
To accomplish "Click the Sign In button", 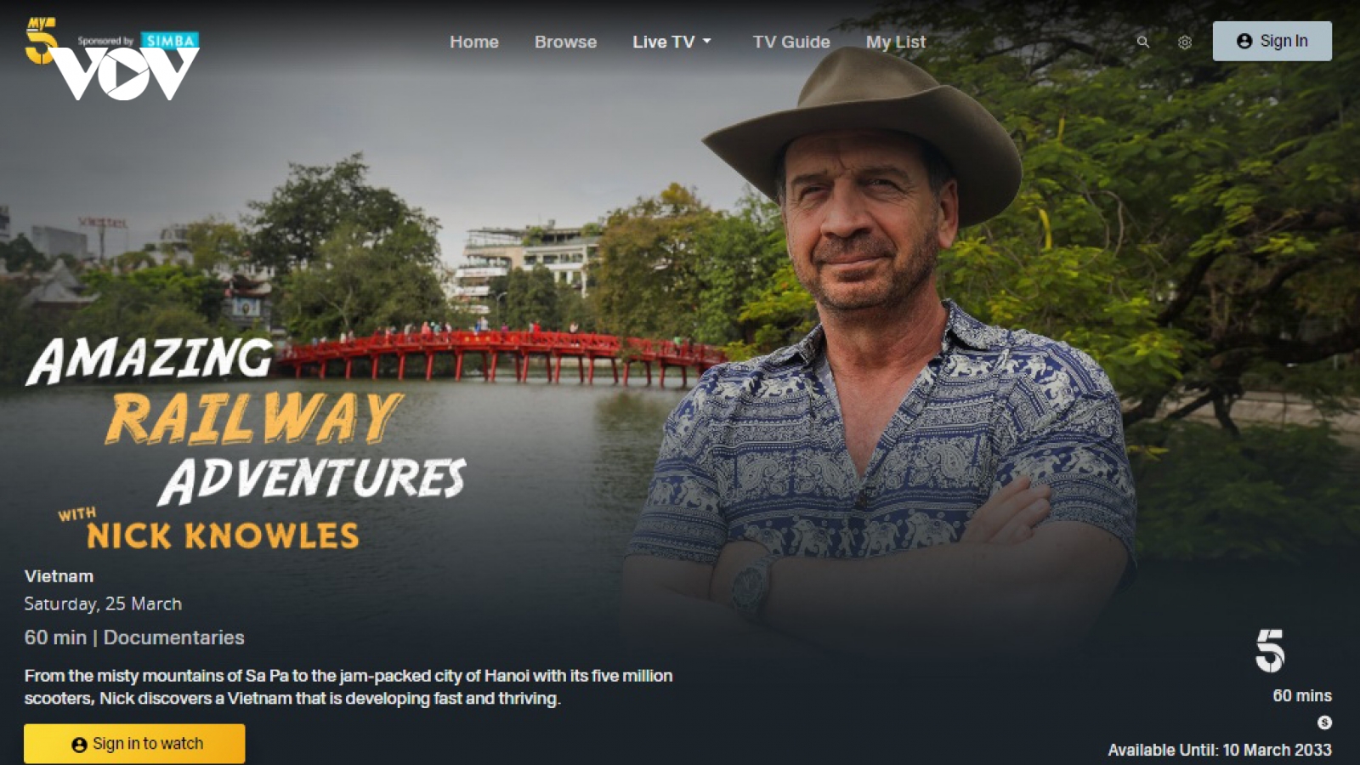I will tap(1272, 41).
